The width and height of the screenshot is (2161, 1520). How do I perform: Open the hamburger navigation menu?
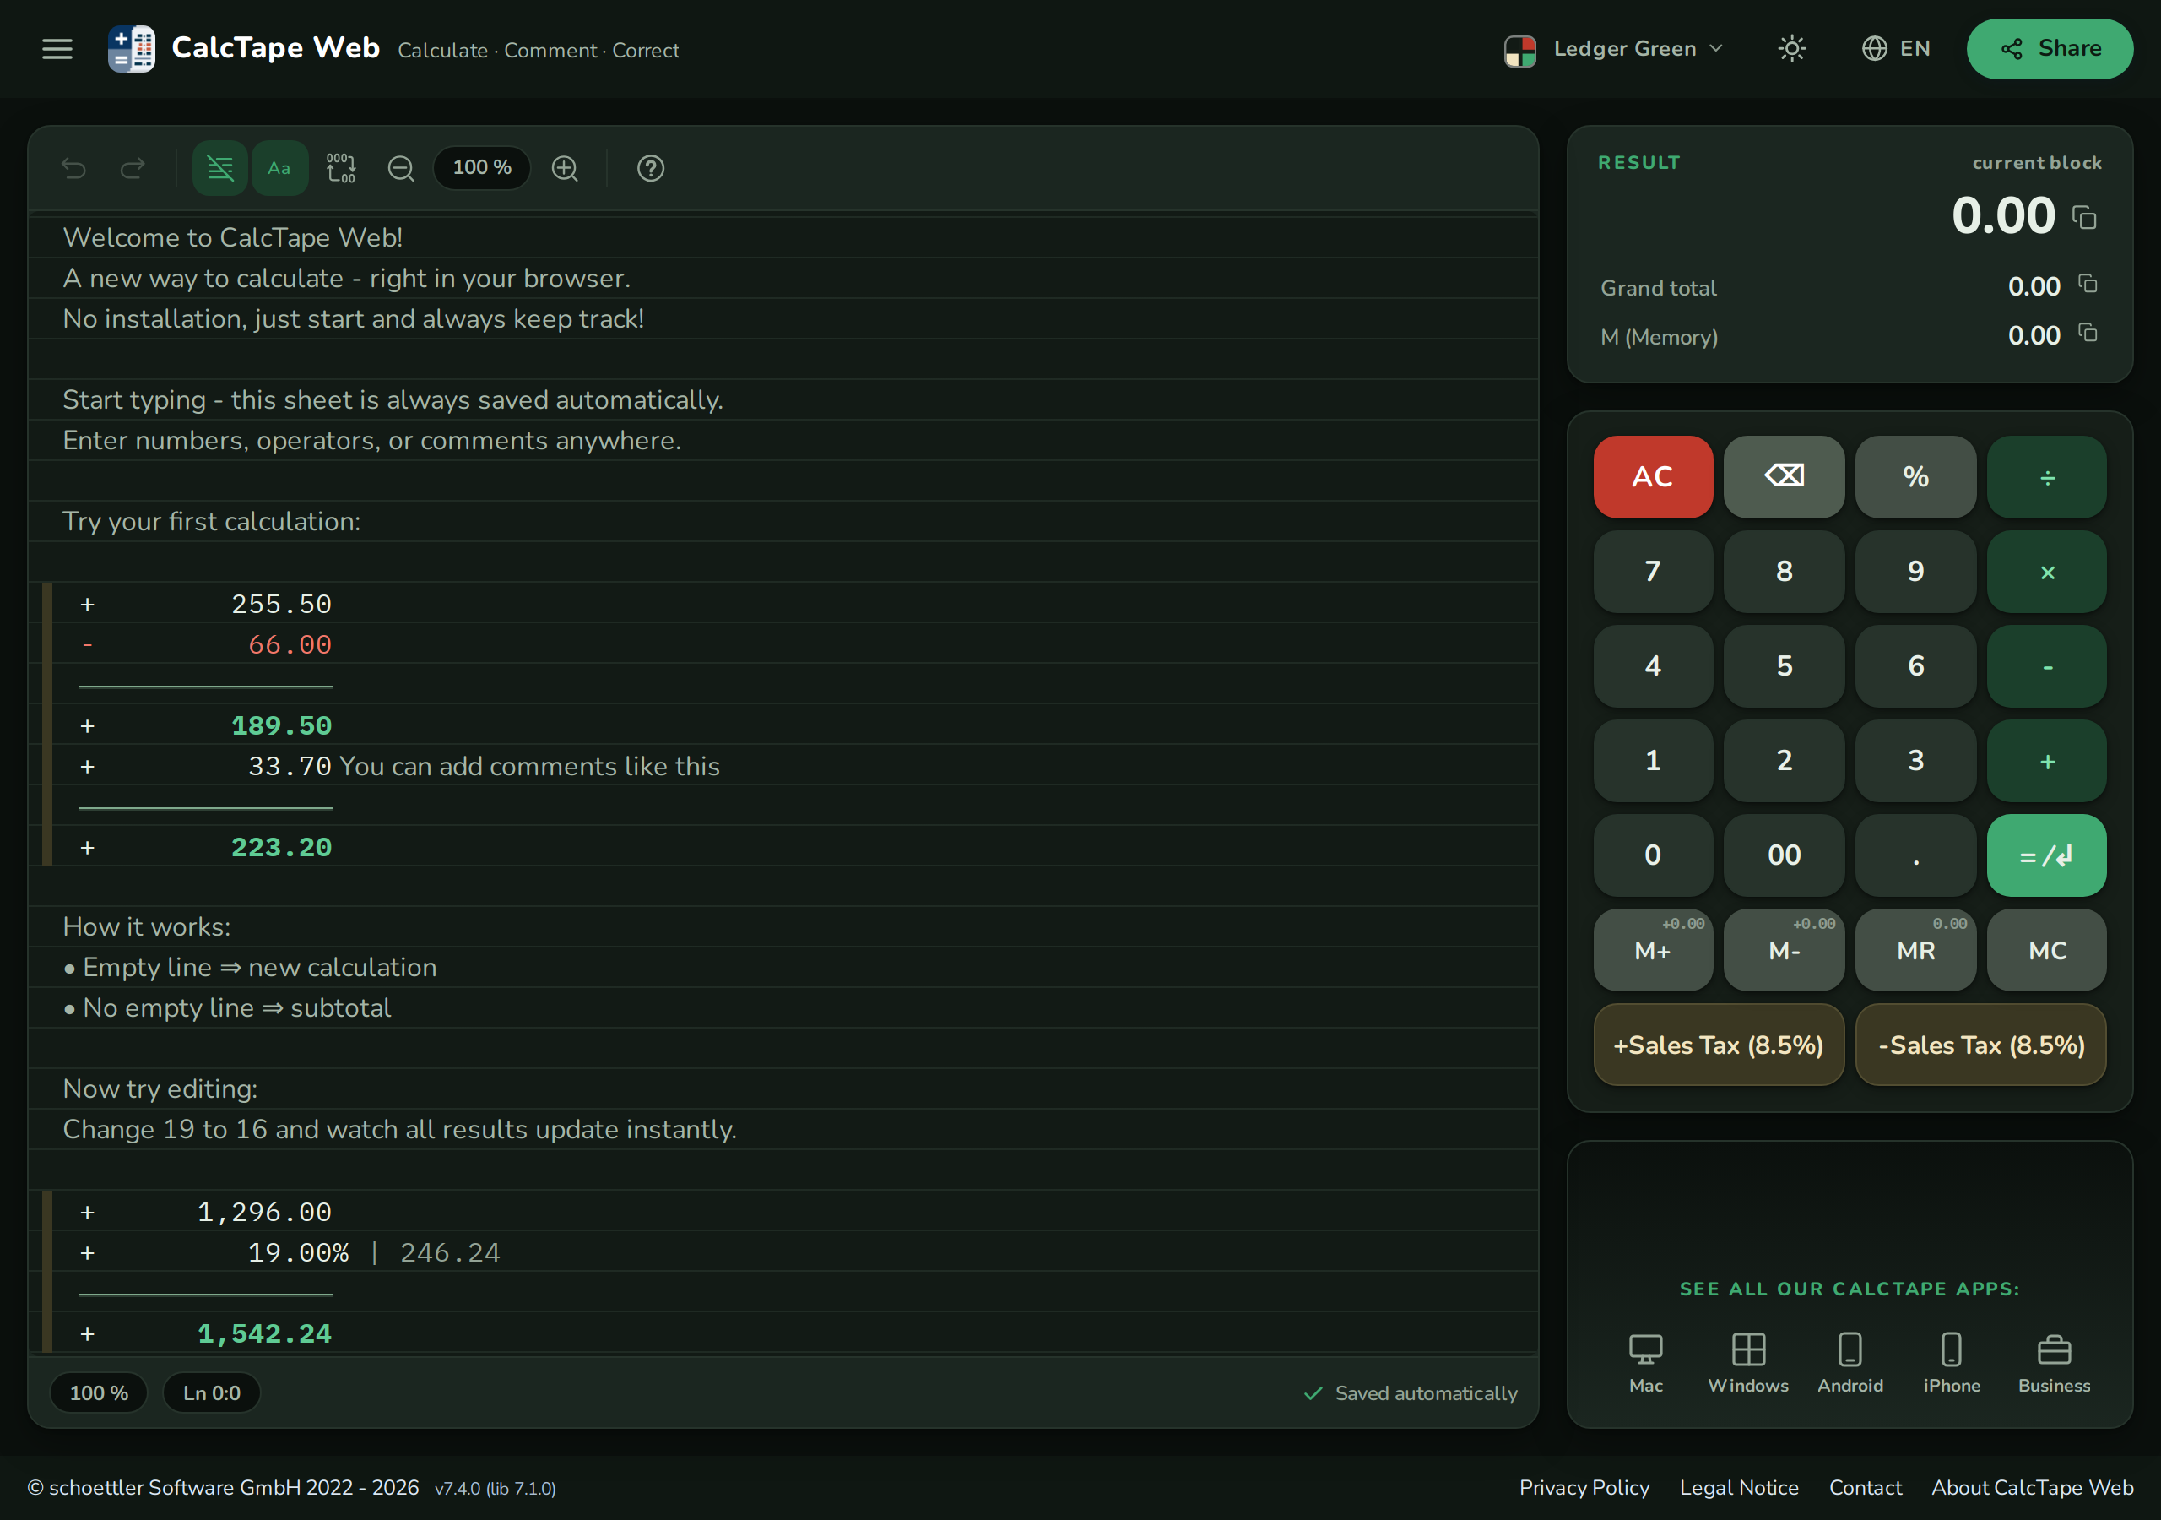click(x=57, y=49)
